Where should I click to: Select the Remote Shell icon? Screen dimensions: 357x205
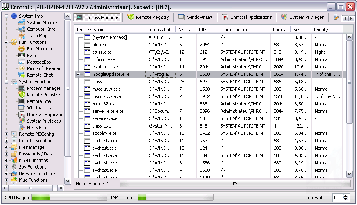coord(22,101)
